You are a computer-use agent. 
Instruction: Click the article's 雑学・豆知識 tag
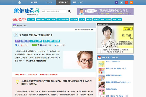(54, 41)
